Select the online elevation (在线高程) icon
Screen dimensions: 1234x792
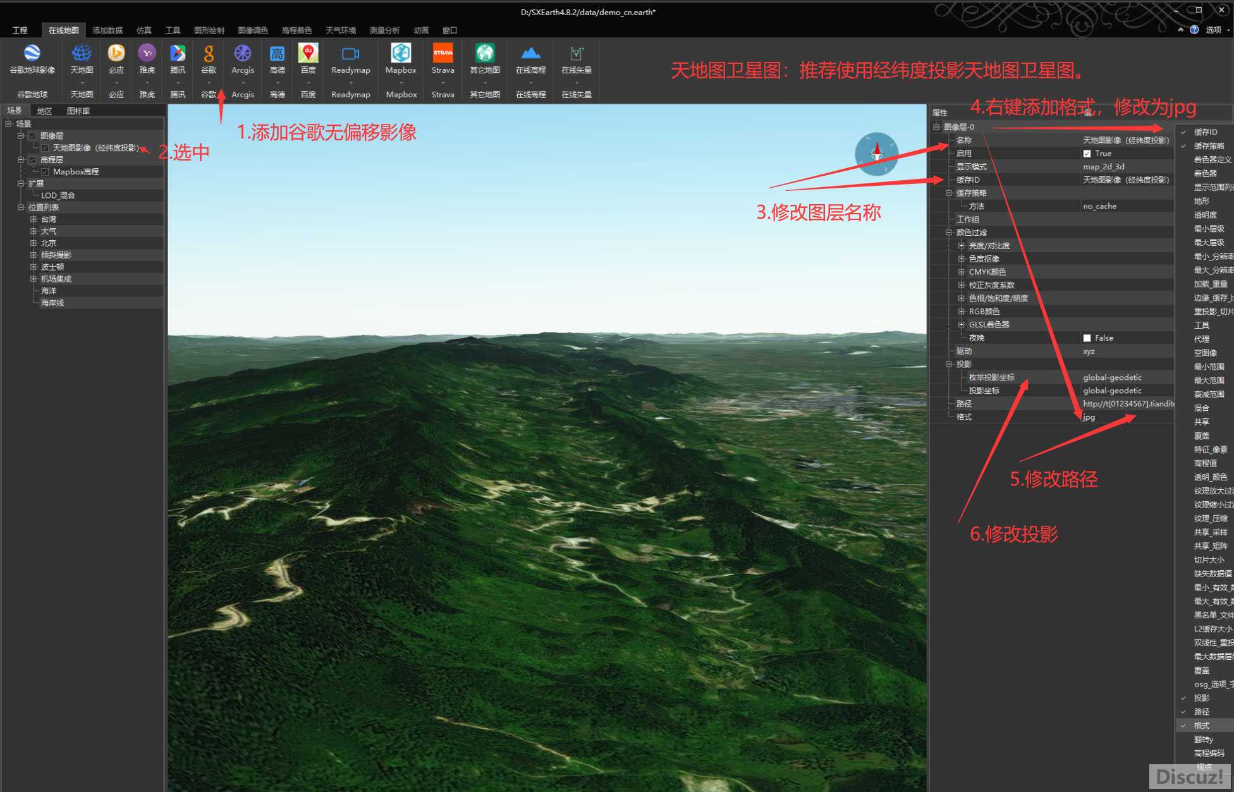(530, 53)
